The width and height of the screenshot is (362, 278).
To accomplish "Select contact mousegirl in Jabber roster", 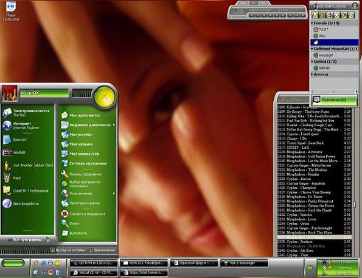I will point(334,55).
